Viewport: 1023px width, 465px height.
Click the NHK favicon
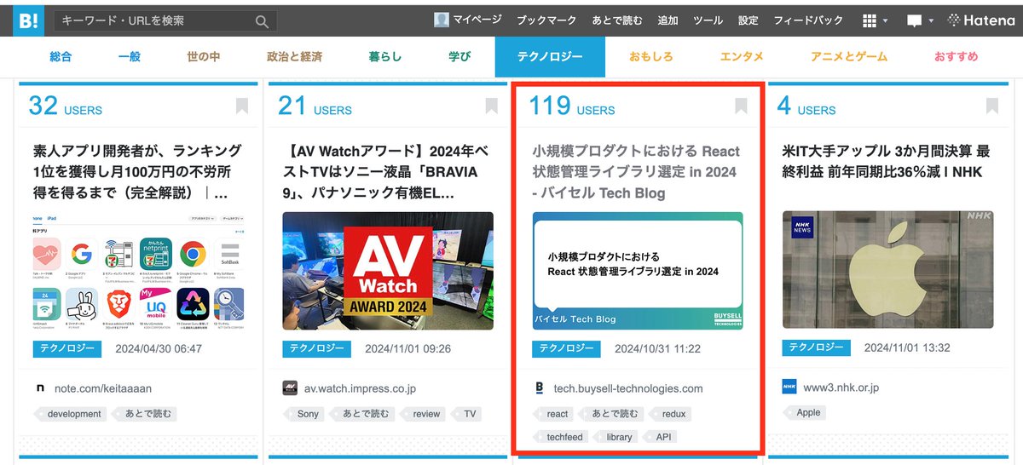point(789,387)
